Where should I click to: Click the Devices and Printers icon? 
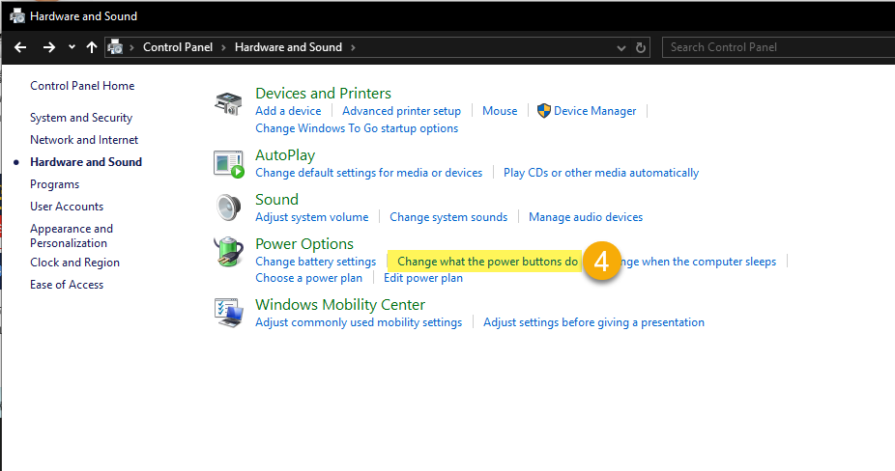coord(228,103)
